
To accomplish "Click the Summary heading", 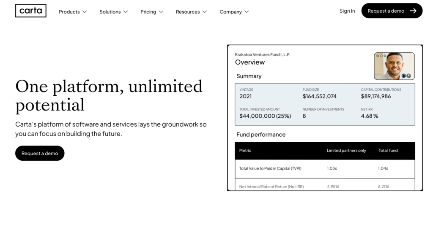I will pos(249,76).
